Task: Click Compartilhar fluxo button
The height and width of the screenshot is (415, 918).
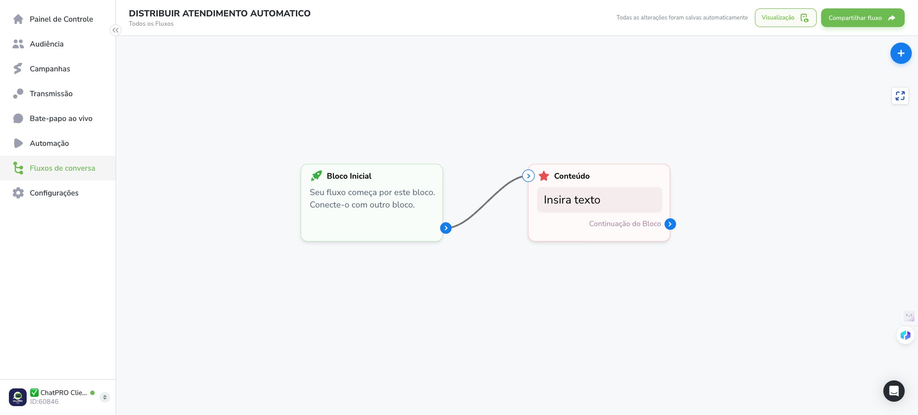Action: (x=862, y=18)
